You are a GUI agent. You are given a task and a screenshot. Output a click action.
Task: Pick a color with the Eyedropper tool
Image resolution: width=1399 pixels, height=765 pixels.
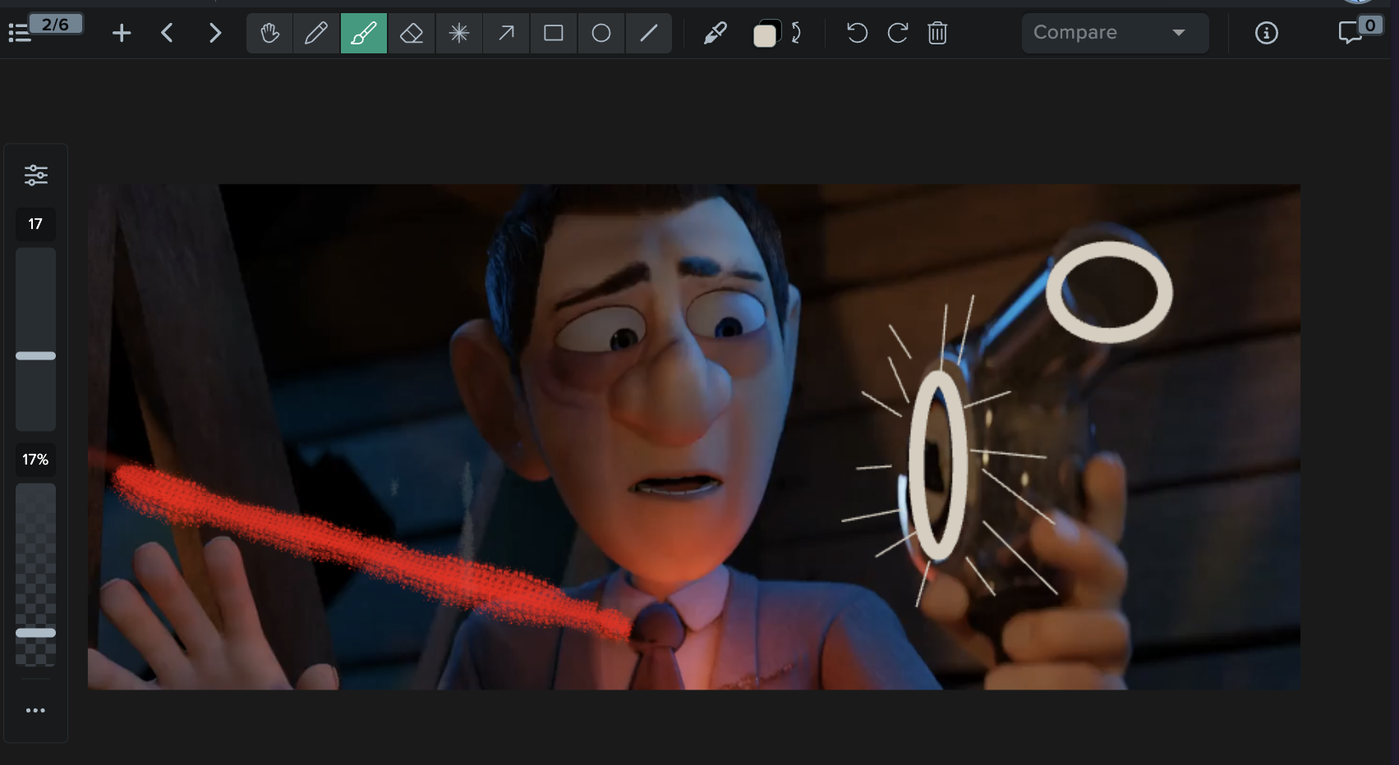click(715, 33)
